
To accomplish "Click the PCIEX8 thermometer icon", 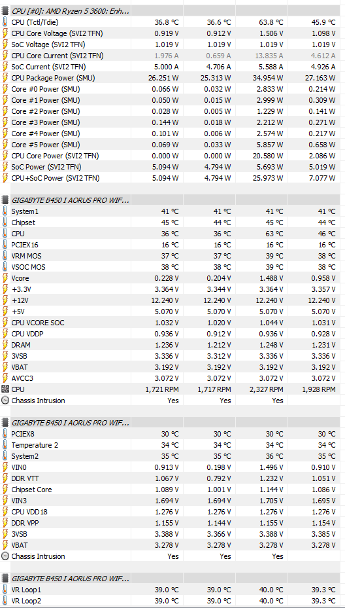I will tap(5, 434).
